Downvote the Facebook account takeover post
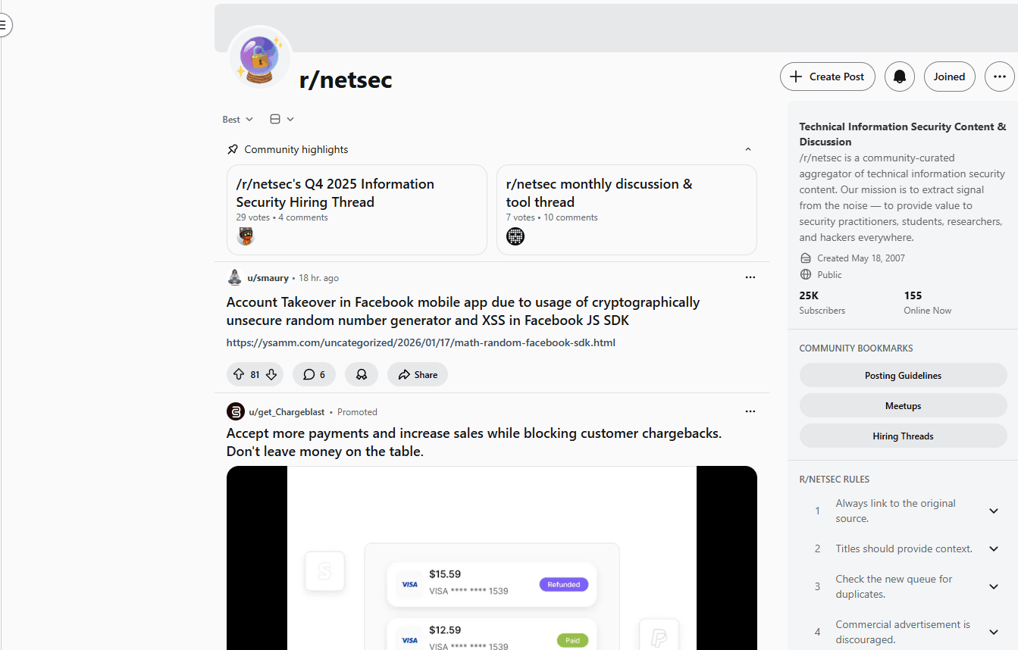The image size is (1018, 650). point(271,374)
